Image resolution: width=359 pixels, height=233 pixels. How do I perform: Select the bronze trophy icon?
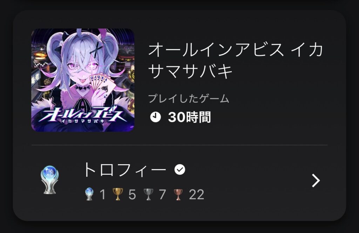tap(178, 194)
